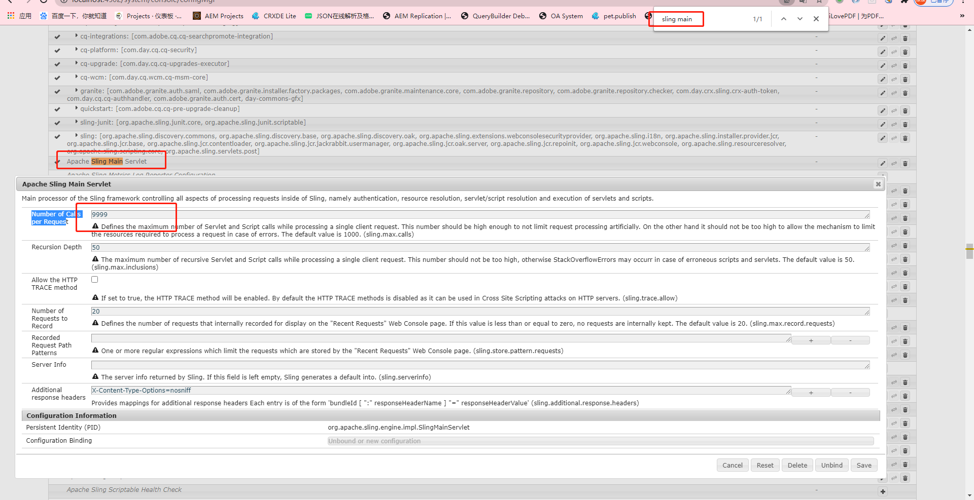Delete the quickstart configuration via trash icon
Image resolution: width=974 pixels, height=500 pixels.
point(905,111)
